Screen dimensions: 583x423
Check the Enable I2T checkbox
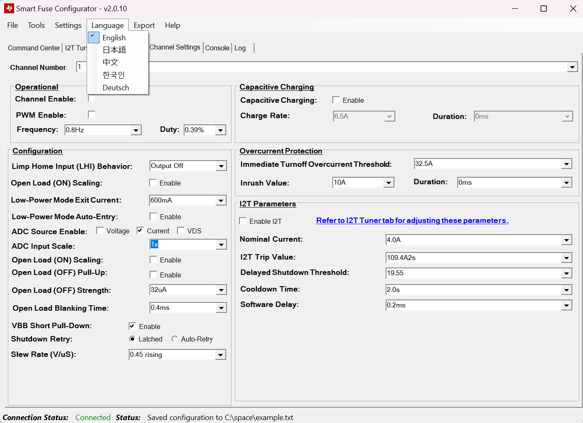point(243,221)
